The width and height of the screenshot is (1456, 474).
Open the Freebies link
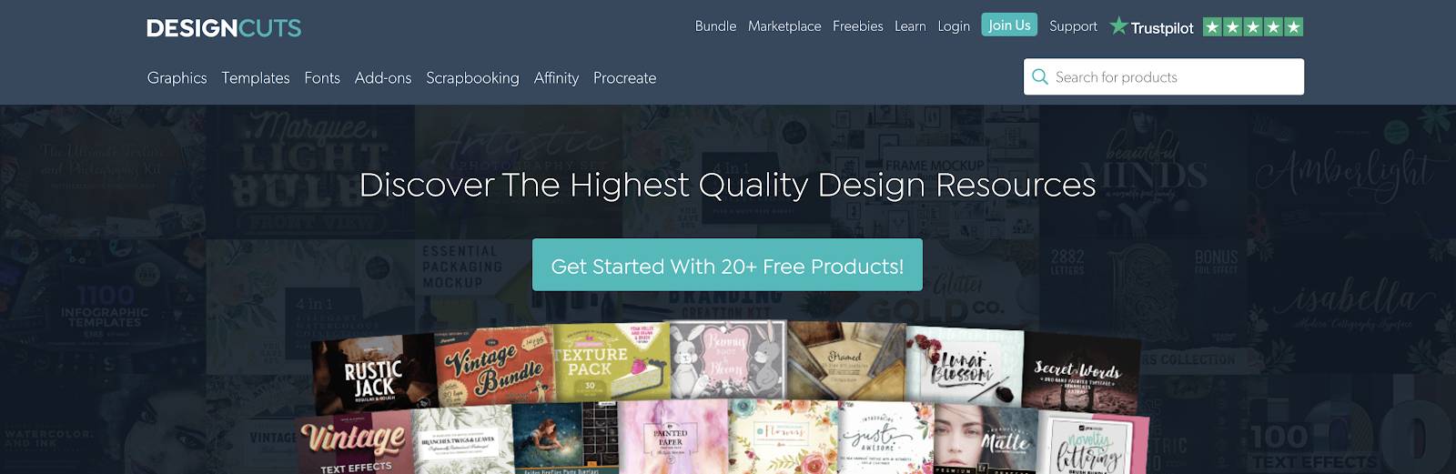click(858, 26)
